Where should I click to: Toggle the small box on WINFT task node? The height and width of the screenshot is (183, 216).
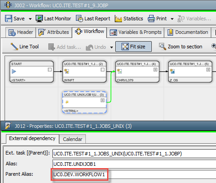click(103, 70)
